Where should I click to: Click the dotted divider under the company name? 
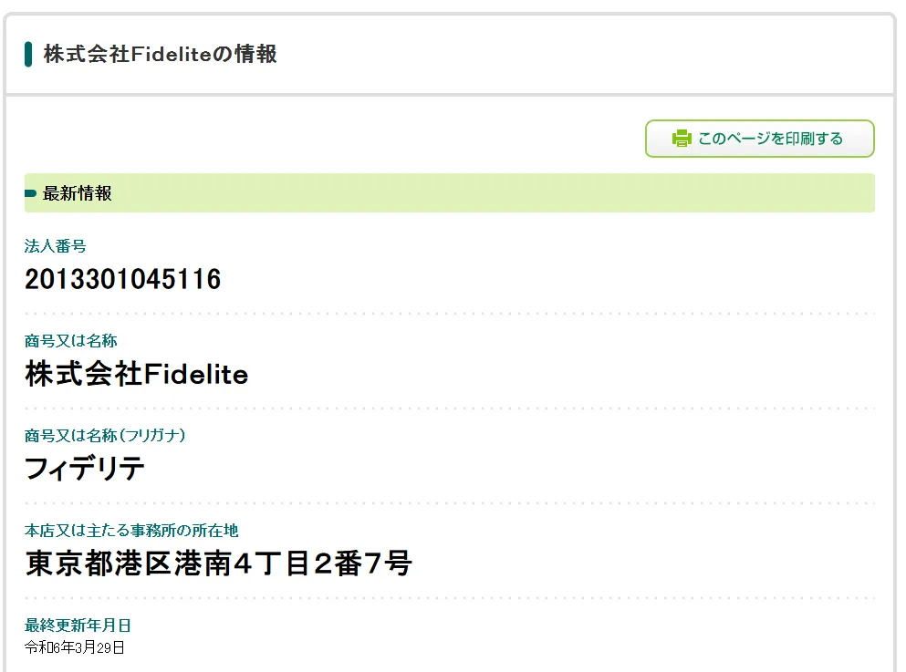coord(447,407)
